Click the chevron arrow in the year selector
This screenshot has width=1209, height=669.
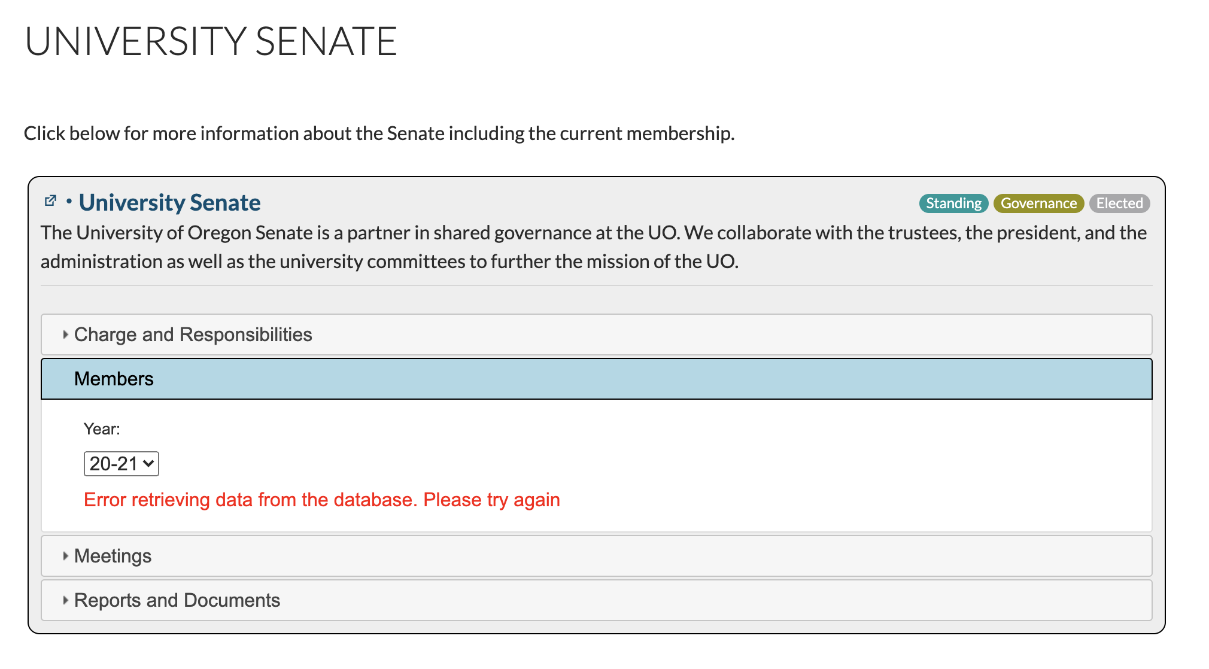pos(149,464)
